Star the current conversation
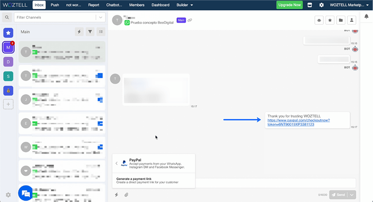 330,20
